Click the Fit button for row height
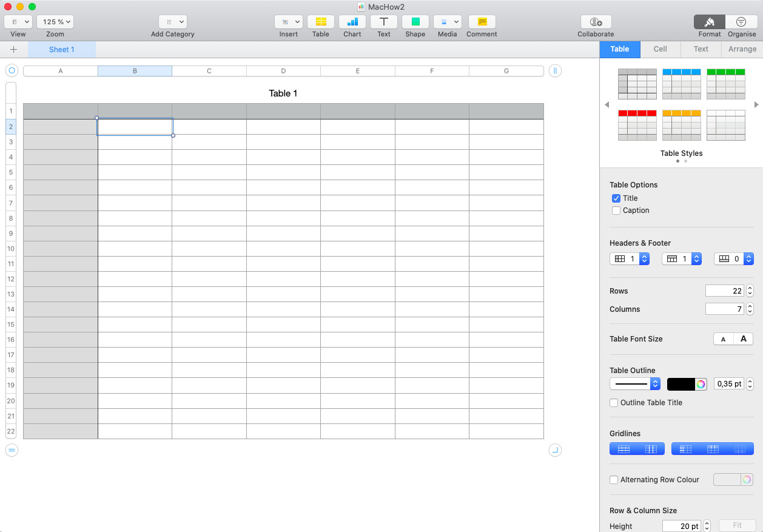Screen dimensions: 763x532 click(x=737, y=525)
